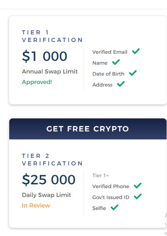Click the $1 000 limit amount

click(x=44, y=56)
